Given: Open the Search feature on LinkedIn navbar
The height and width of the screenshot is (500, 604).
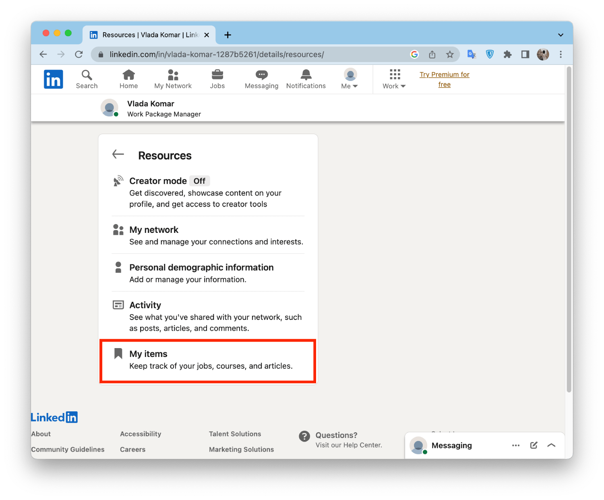Looking at the screenshot, I should [86, 79].
